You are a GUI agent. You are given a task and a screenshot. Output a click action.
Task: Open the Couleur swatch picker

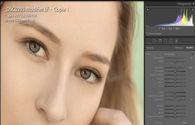(184, 123)
